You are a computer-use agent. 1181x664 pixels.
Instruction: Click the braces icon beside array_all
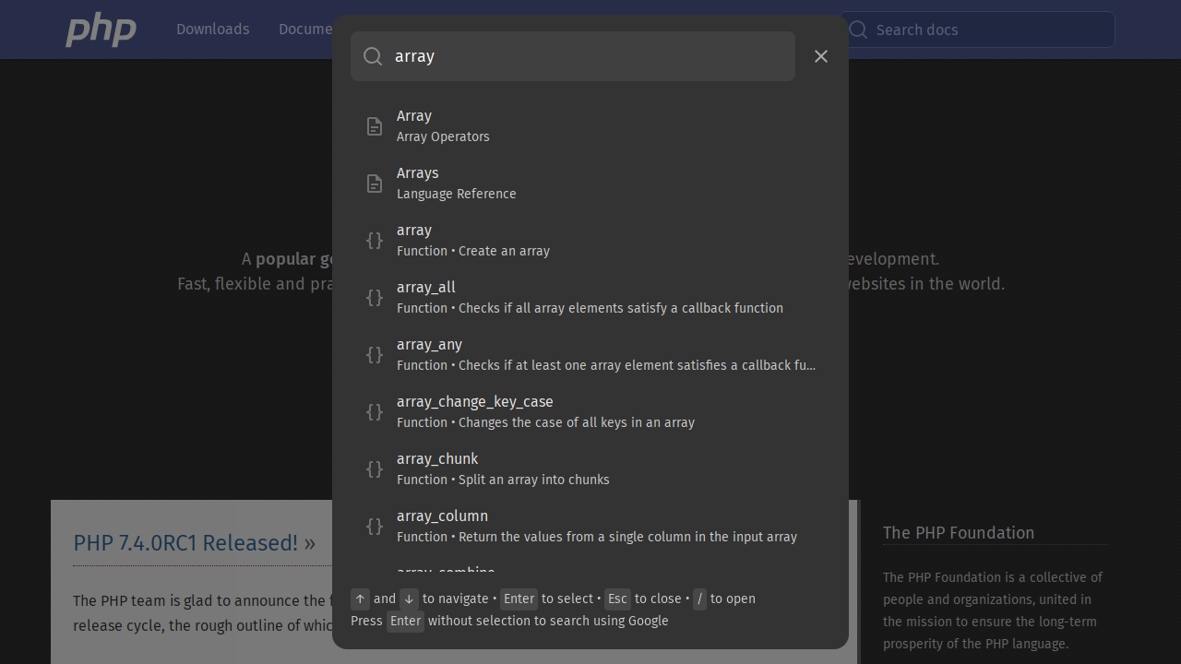(x=375, y=298)
